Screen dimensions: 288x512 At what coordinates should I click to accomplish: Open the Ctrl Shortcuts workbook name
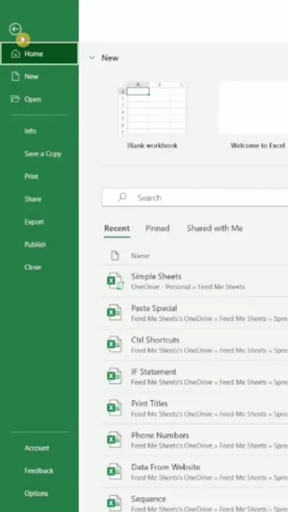(x=155, y=340)
